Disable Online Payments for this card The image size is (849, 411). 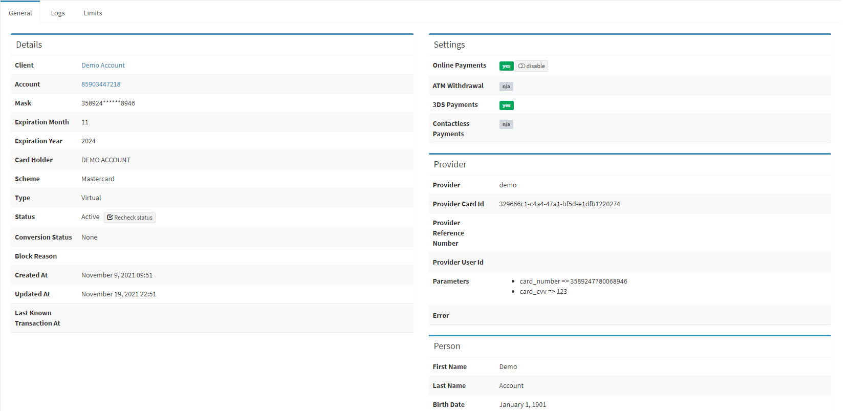click(531, 66)
